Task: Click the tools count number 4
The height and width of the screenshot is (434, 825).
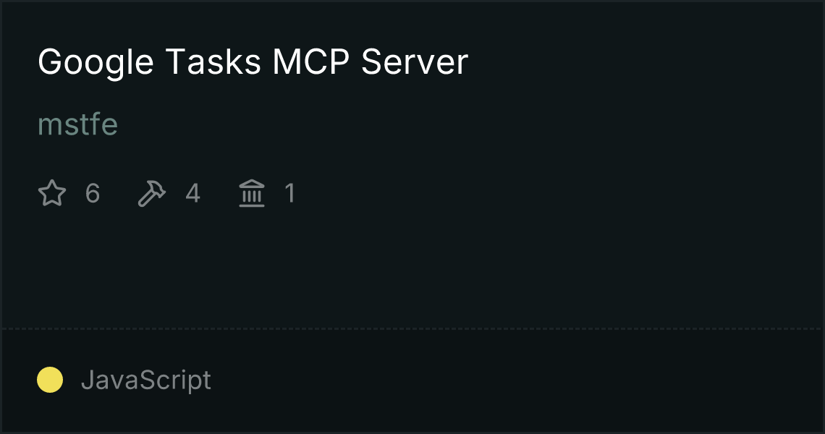Action: 192,193
